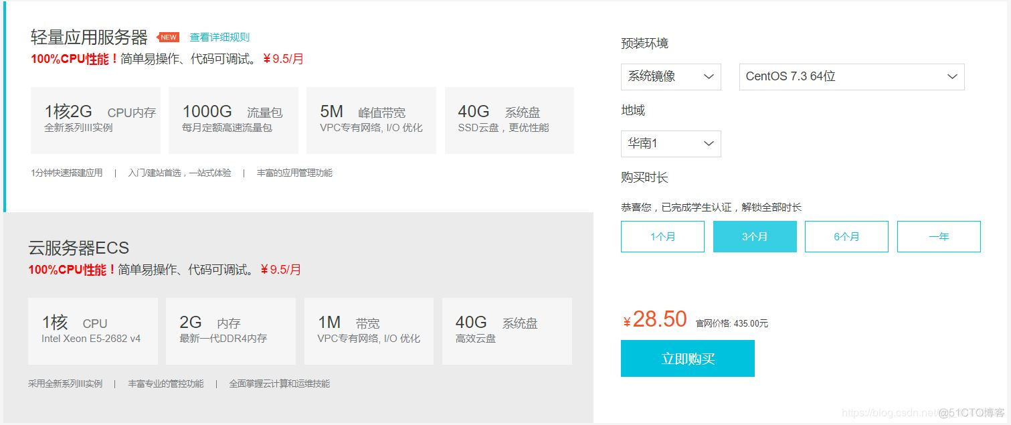Select the 轻量应用服务器 product heading
Screen dimensions: 1011x425
coord(89,37)
